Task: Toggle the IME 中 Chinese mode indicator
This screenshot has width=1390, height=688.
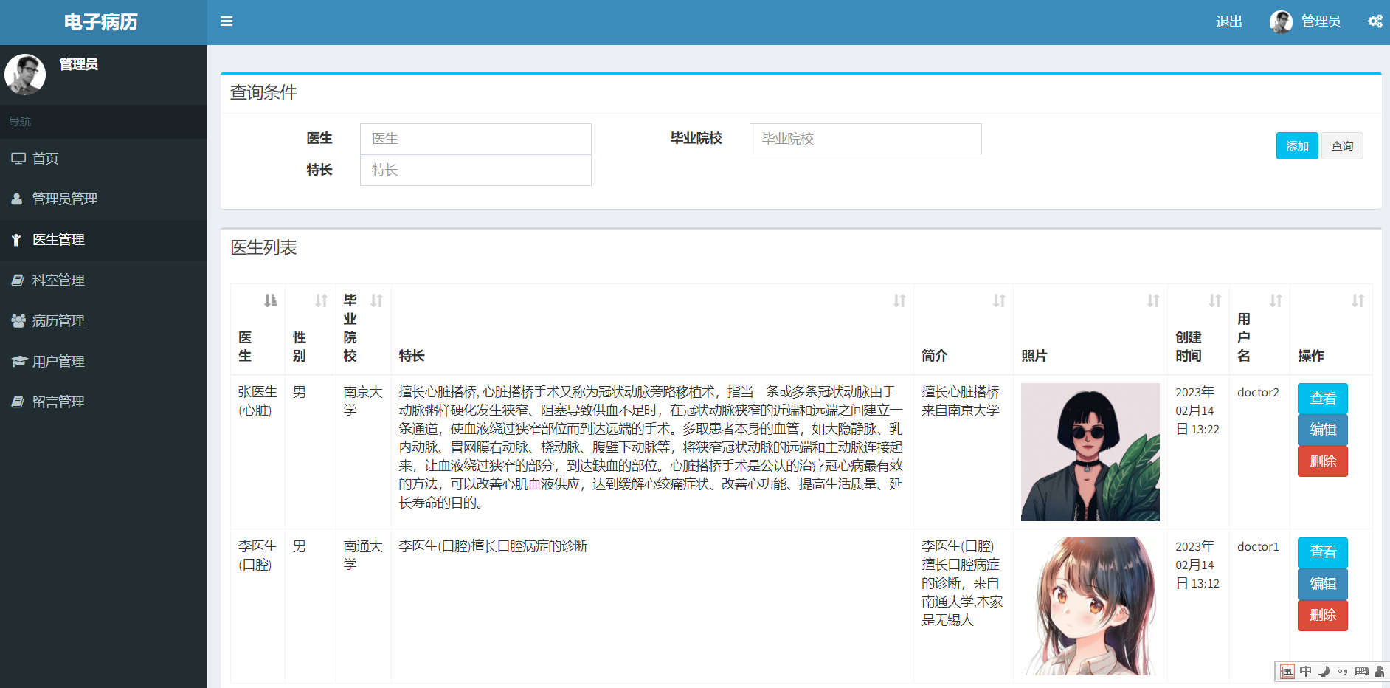Action: pyautogui.click(x=1306, y=672)
